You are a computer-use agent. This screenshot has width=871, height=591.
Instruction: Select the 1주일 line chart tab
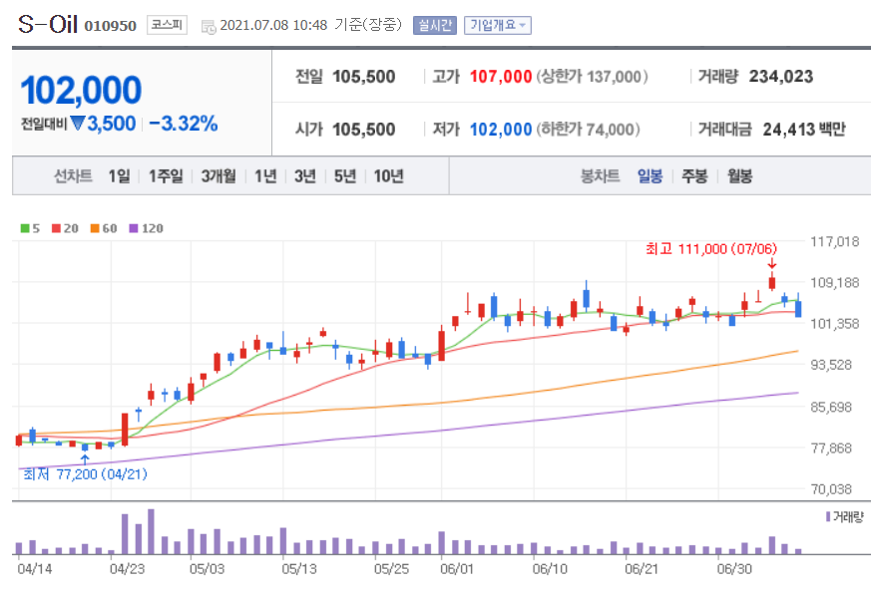(166, 176)
